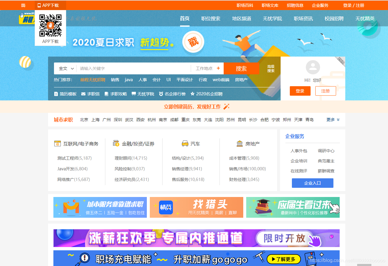Screen dimensions: 388x266
Task: Click the 求职攻略 booklet icon
Action: (x=106, y=94)
